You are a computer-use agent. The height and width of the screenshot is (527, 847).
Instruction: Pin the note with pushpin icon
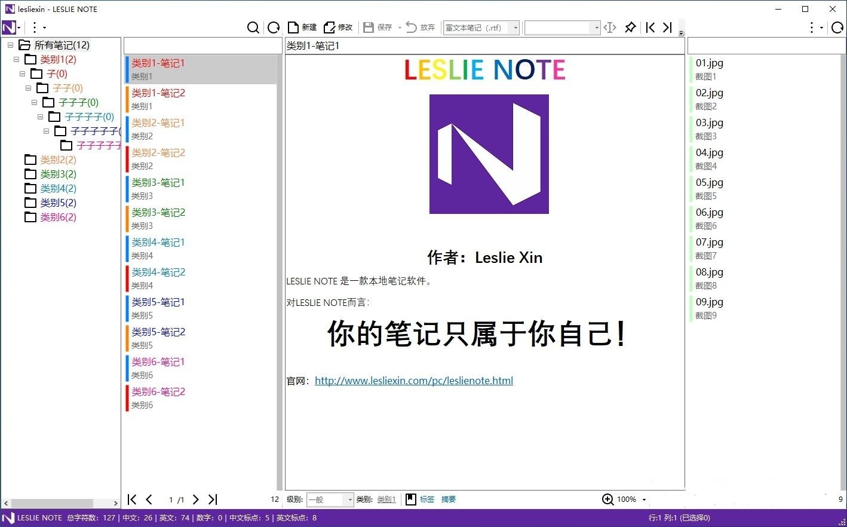(x=630, y=27)
